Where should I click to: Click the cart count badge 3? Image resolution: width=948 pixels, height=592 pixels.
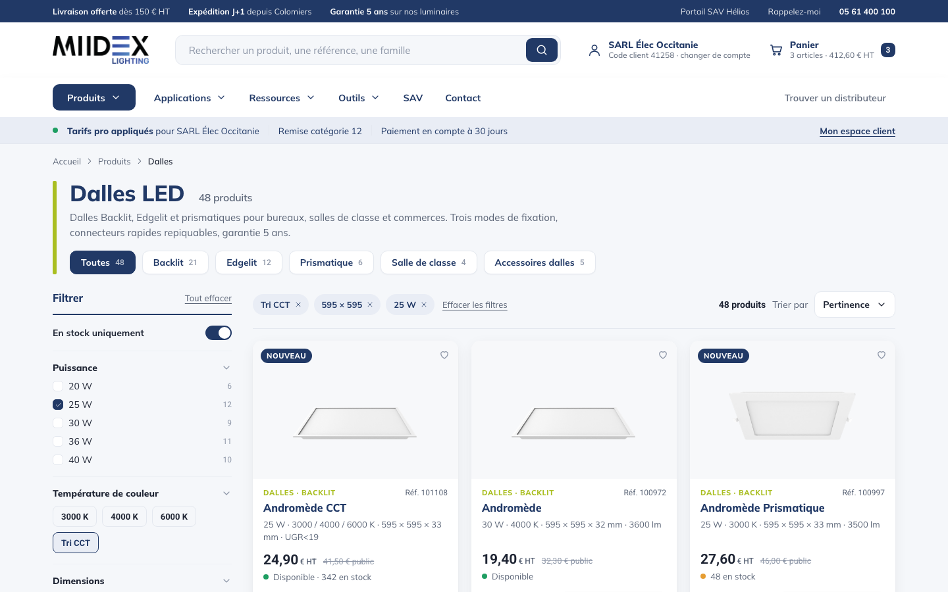tap(888, 50)
